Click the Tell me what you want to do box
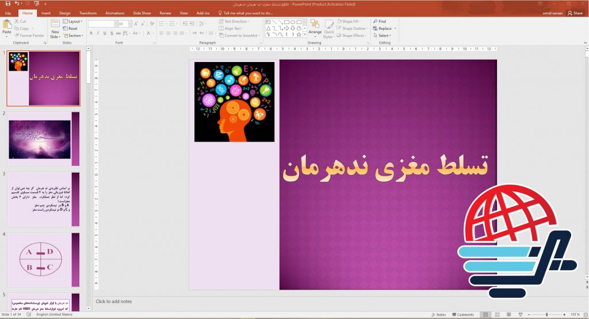Screen dimensions: 589x319 coord(246,13)
